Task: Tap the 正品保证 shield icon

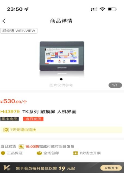Action: click(x=3, y=153)
